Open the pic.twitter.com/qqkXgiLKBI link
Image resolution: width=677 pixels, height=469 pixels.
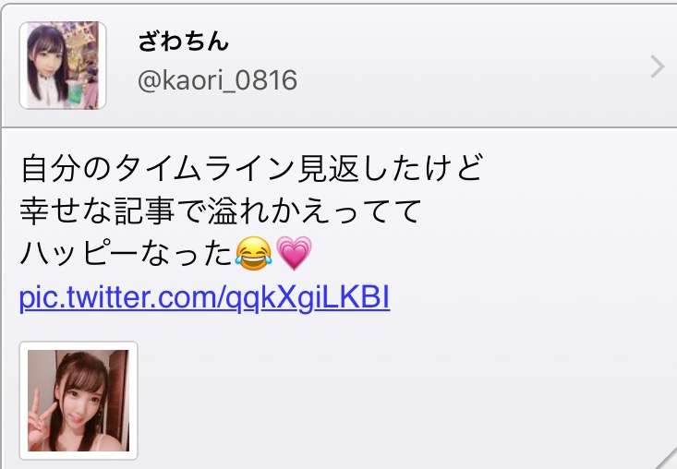pyautogui.click(x=205, y=297)
